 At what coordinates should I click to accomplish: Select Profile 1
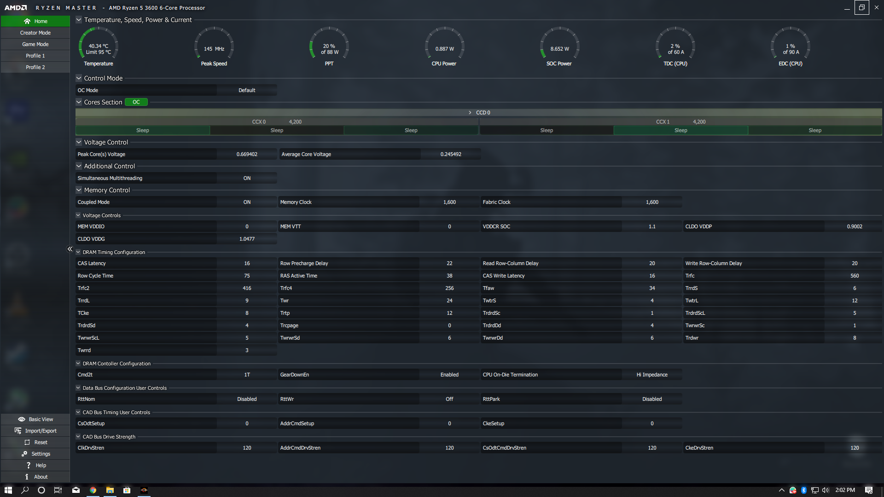click(x=35, y=56)
